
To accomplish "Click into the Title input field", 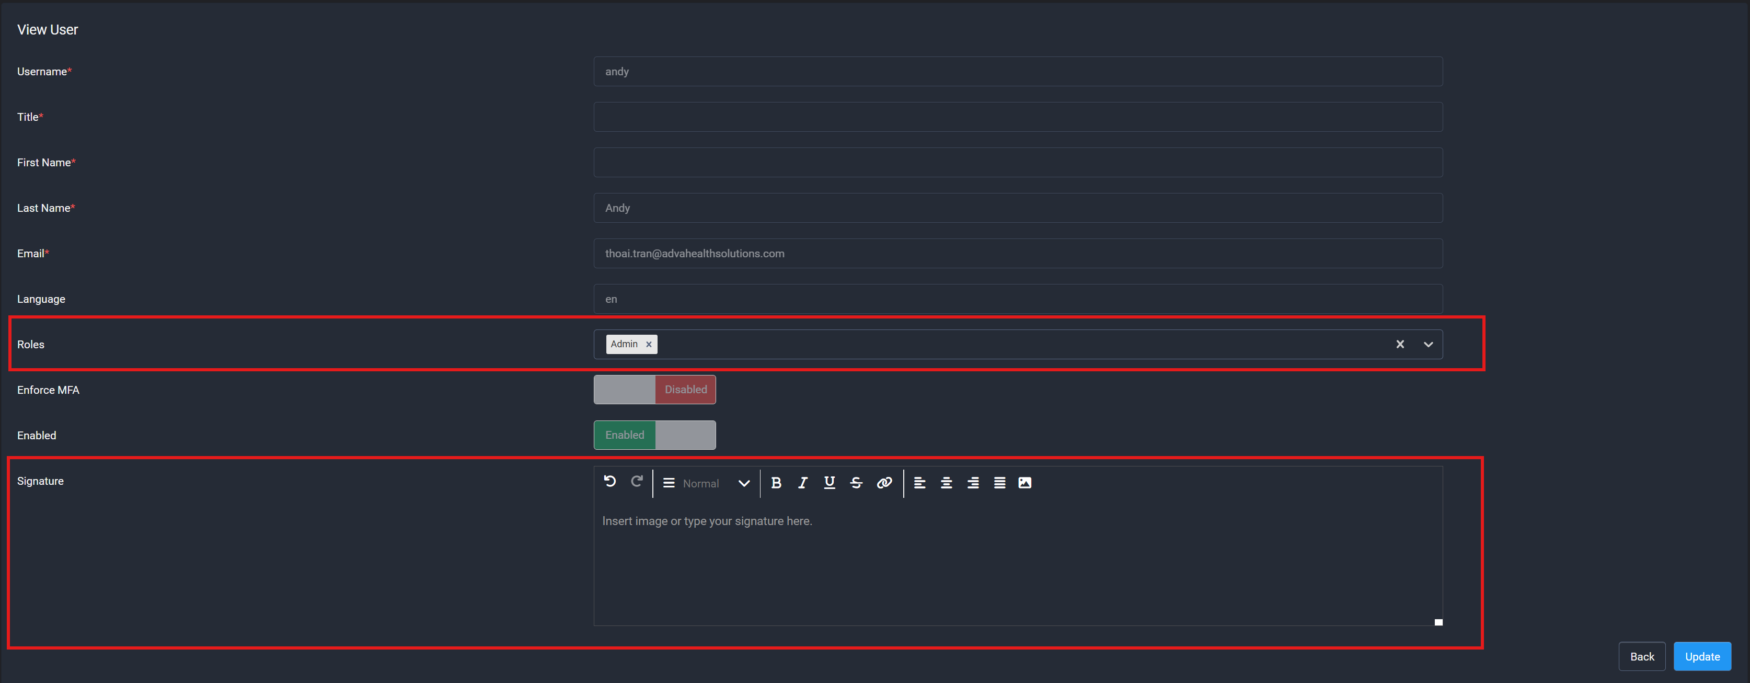I will pos(1018,117).
